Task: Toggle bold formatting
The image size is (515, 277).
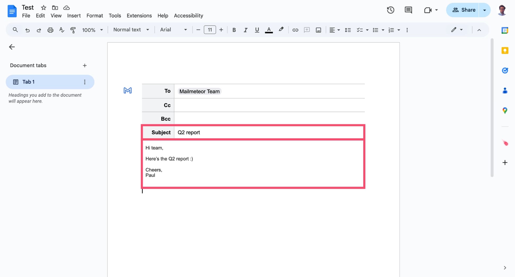Action: tap(234, 30)
